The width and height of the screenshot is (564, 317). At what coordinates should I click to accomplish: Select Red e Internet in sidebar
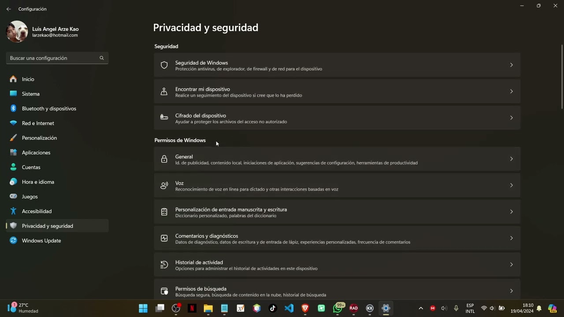pyautogui.click(x=57, y=123)
